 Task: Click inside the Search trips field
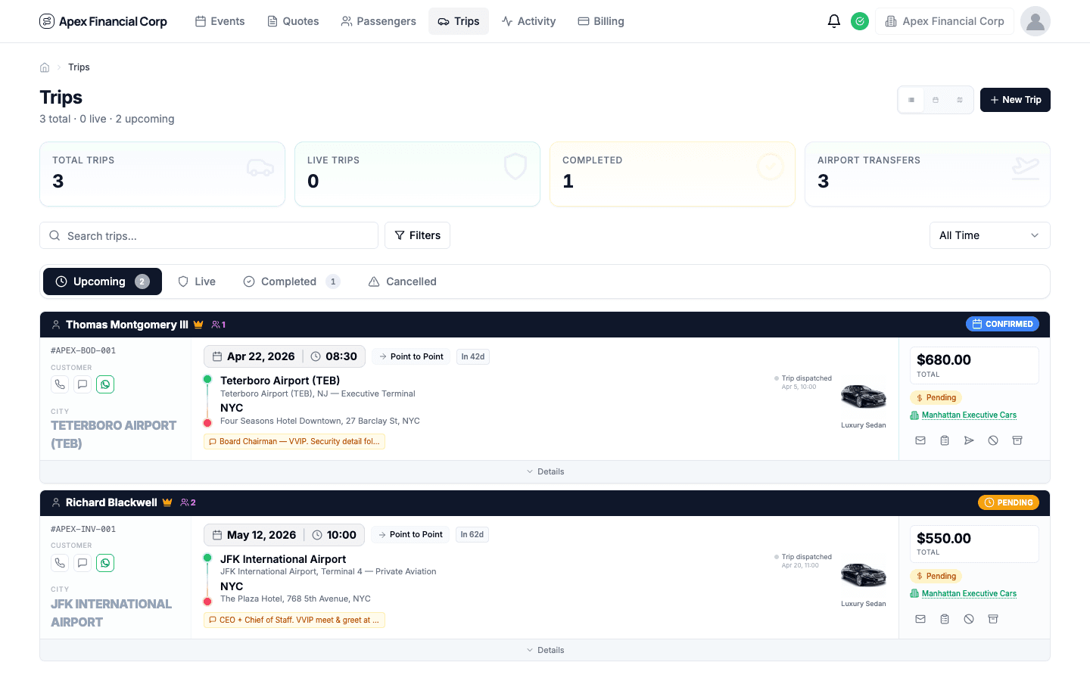click(208, 235)
